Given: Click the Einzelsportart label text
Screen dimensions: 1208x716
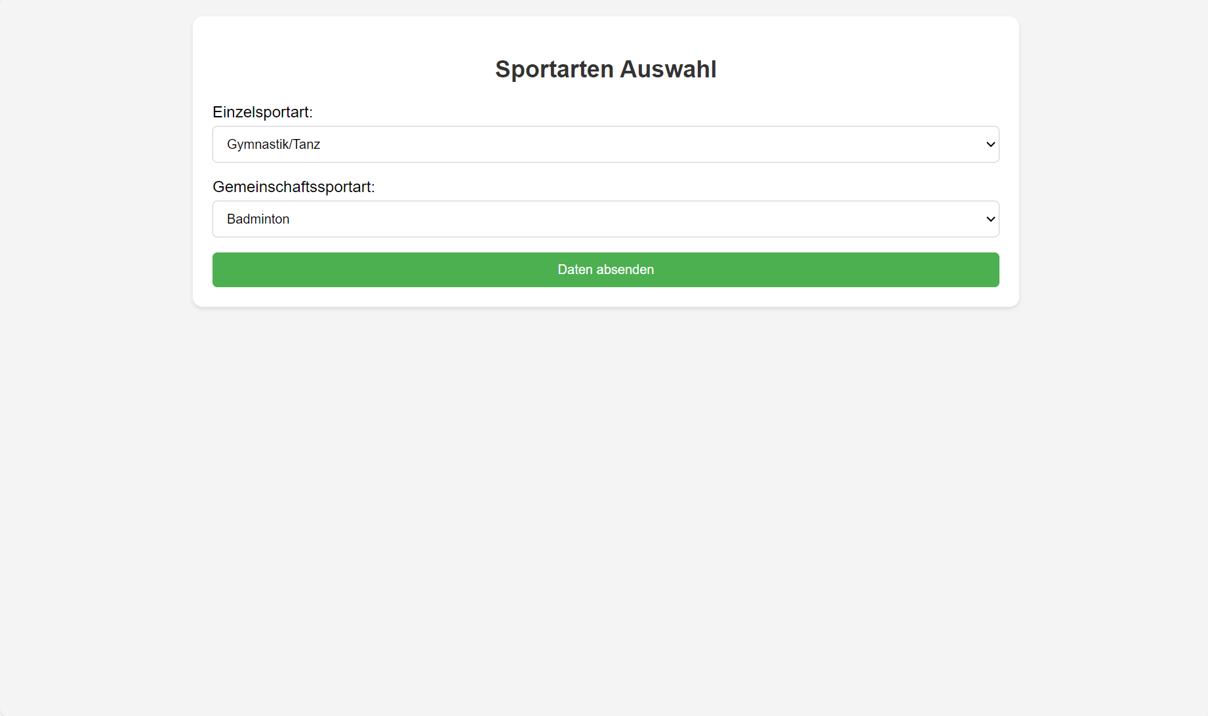Looking at the screenshot, I should tap(262, 112).
